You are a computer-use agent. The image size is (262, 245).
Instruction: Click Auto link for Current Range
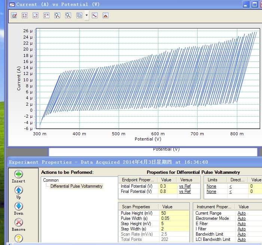pos(242,213)
